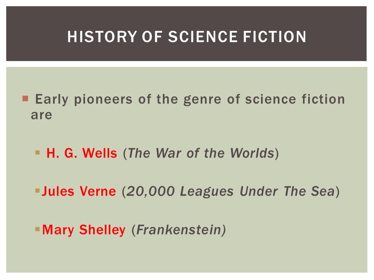This screenshot has height=280, width=374.
Task: Select the red H. G. Wells name
Action: (x=82, y=153)
